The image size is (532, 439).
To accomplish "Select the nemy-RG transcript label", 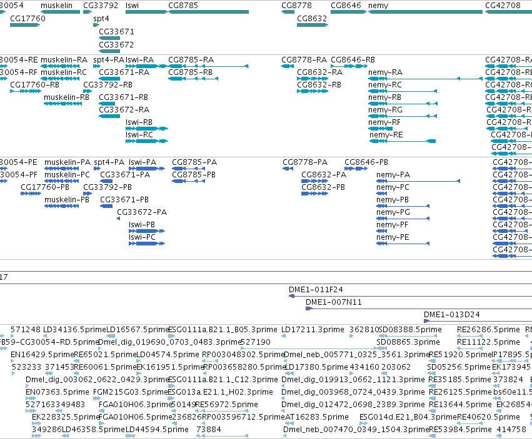I will pyautogui.click(x=386, y=110).
